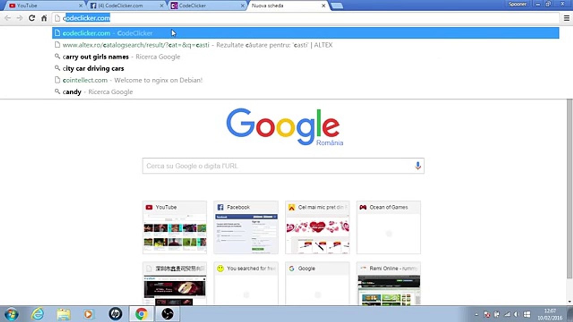Launch Internet Explorer from the taskbar

[38, 314]
